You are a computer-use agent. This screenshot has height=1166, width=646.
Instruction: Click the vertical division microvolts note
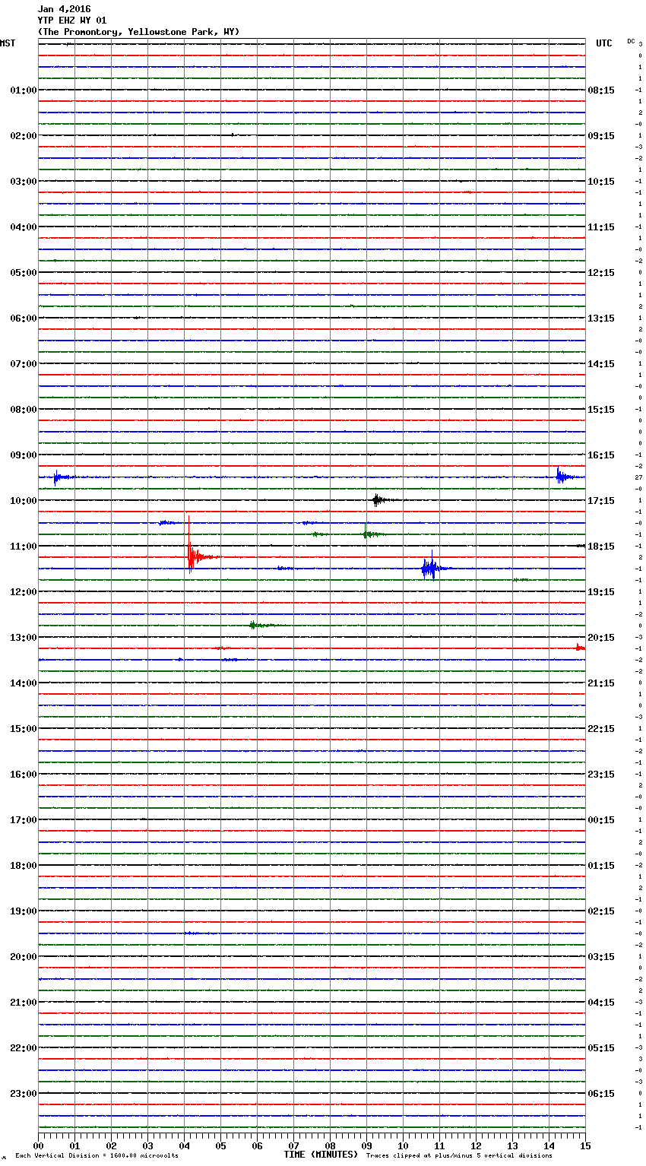97,1156
